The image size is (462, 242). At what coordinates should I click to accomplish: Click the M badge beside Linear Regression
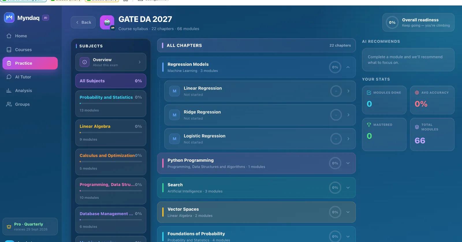[x=174, y=91]
